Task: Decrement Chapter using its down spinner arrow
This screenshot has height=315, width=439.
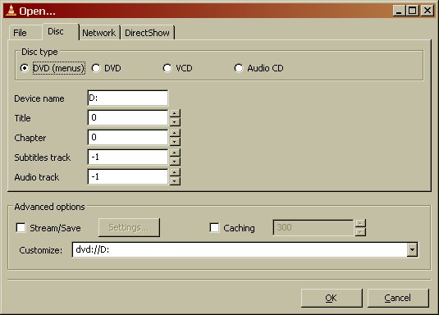Action: pos(175,141)
